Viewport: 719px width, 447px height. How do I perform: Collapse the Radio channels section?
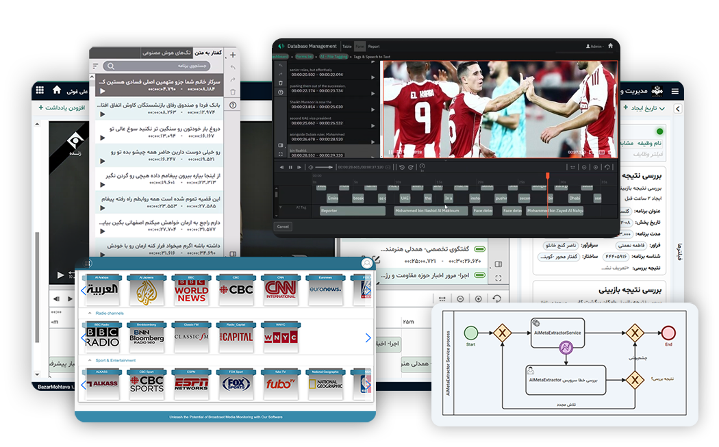click(x=90, y=313)
